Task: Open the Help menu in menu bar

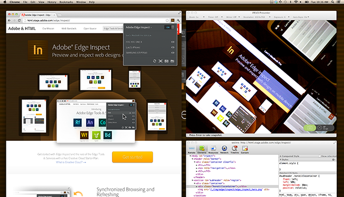Action: pyautogui.click(x=92, y=2)
